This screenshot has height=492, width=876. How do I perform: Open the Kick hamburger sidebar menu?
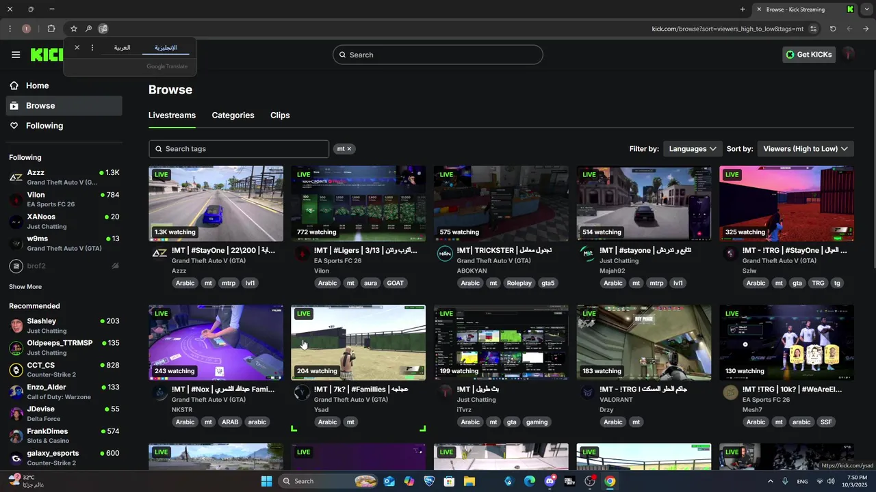pos(16,55)
